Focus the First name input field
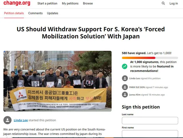This screenshot has height=138, width=183. [150, 134]
